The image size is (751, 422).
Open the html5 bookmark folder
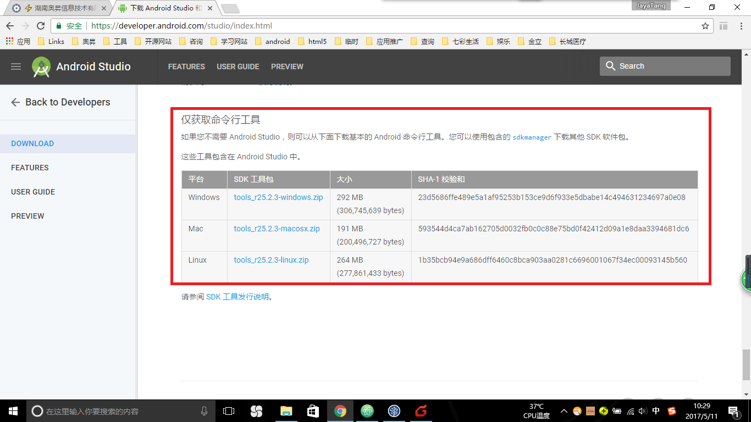coord(312,41)
